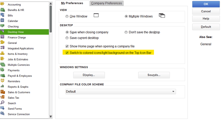The width and height of the screenshot is (222, 121).
Task: Click the list scrollbar up arrow
Action: click(x=51, y=3)
